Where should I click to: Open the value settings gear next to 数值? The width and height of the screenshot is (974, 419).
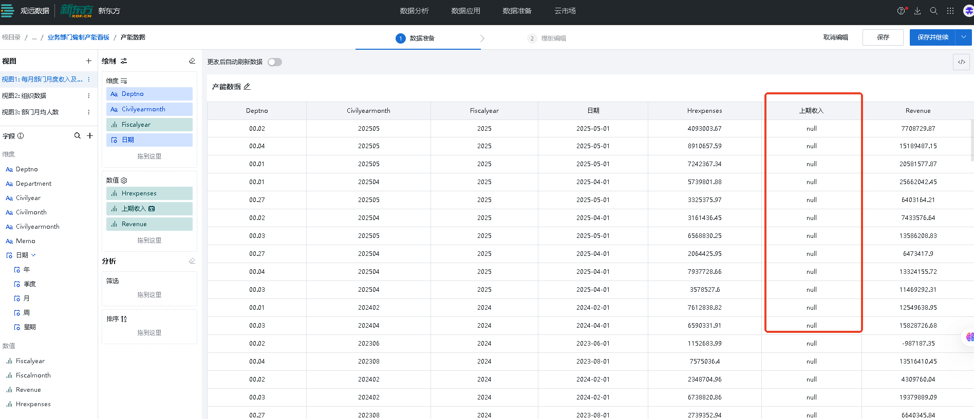(124, 181)
